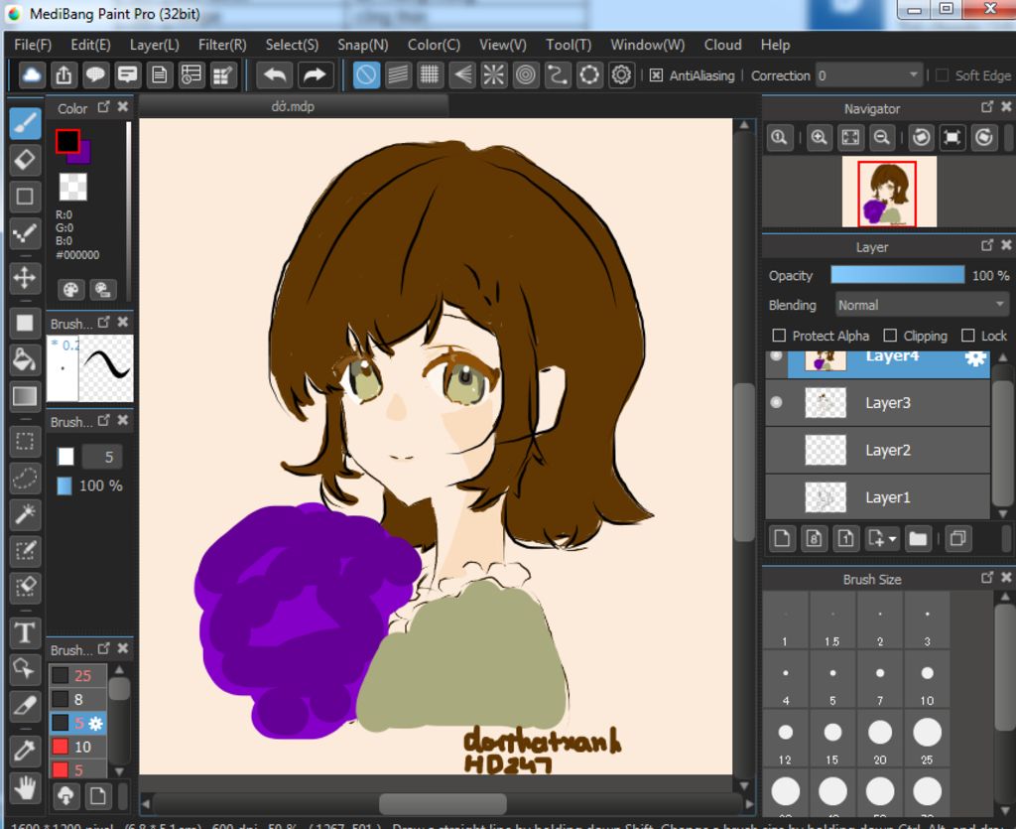
Task: Choose the Text tool
Action: coord(25,632)
